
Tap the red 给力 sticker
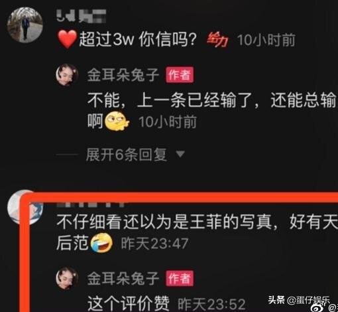pyautogui.click(x=217, y=40)
